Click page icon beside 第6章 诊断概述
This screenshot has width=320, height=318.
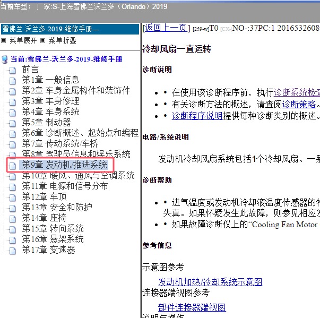[x=13, y=134]
